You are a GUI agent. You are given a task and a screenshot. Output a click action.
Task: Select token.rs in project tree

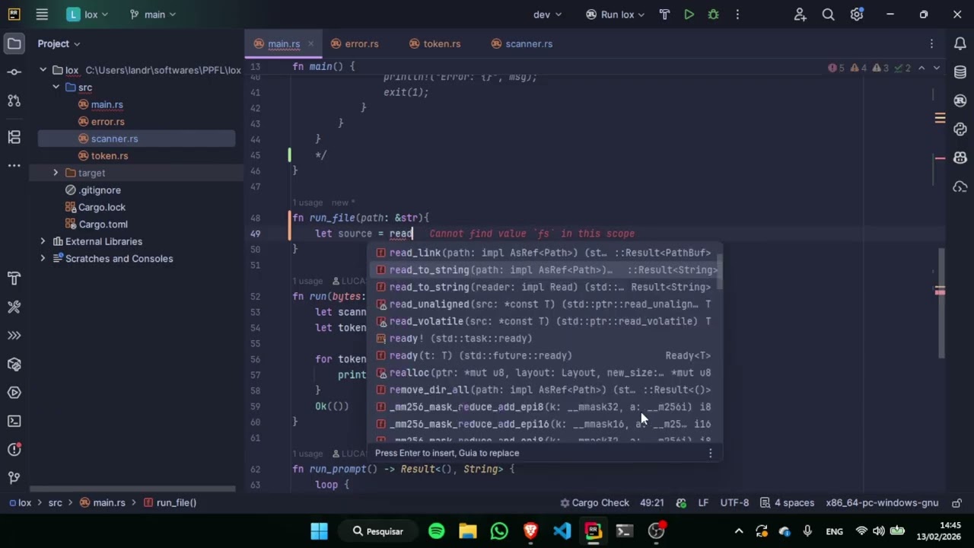109,156
